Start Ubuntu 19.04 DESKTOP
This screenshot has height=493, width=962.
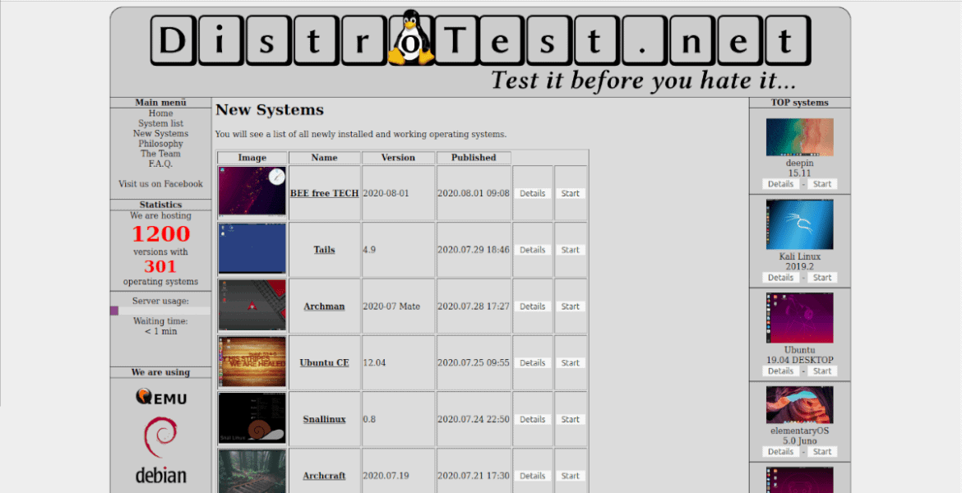822,371
